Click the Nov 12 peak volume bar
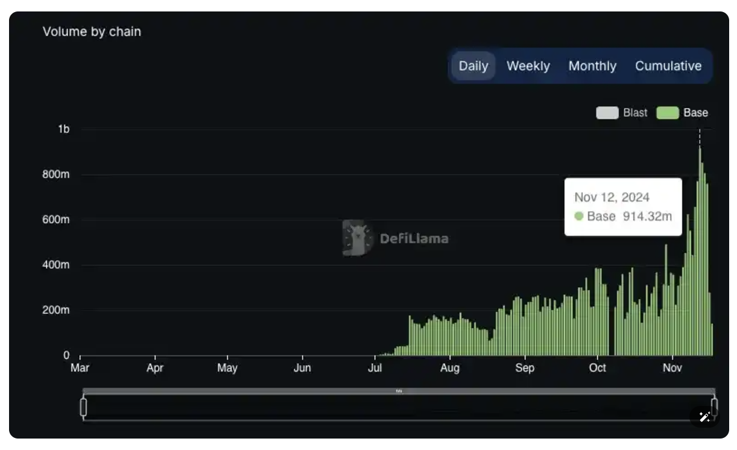The image size is (737, 450). point(700,253)
